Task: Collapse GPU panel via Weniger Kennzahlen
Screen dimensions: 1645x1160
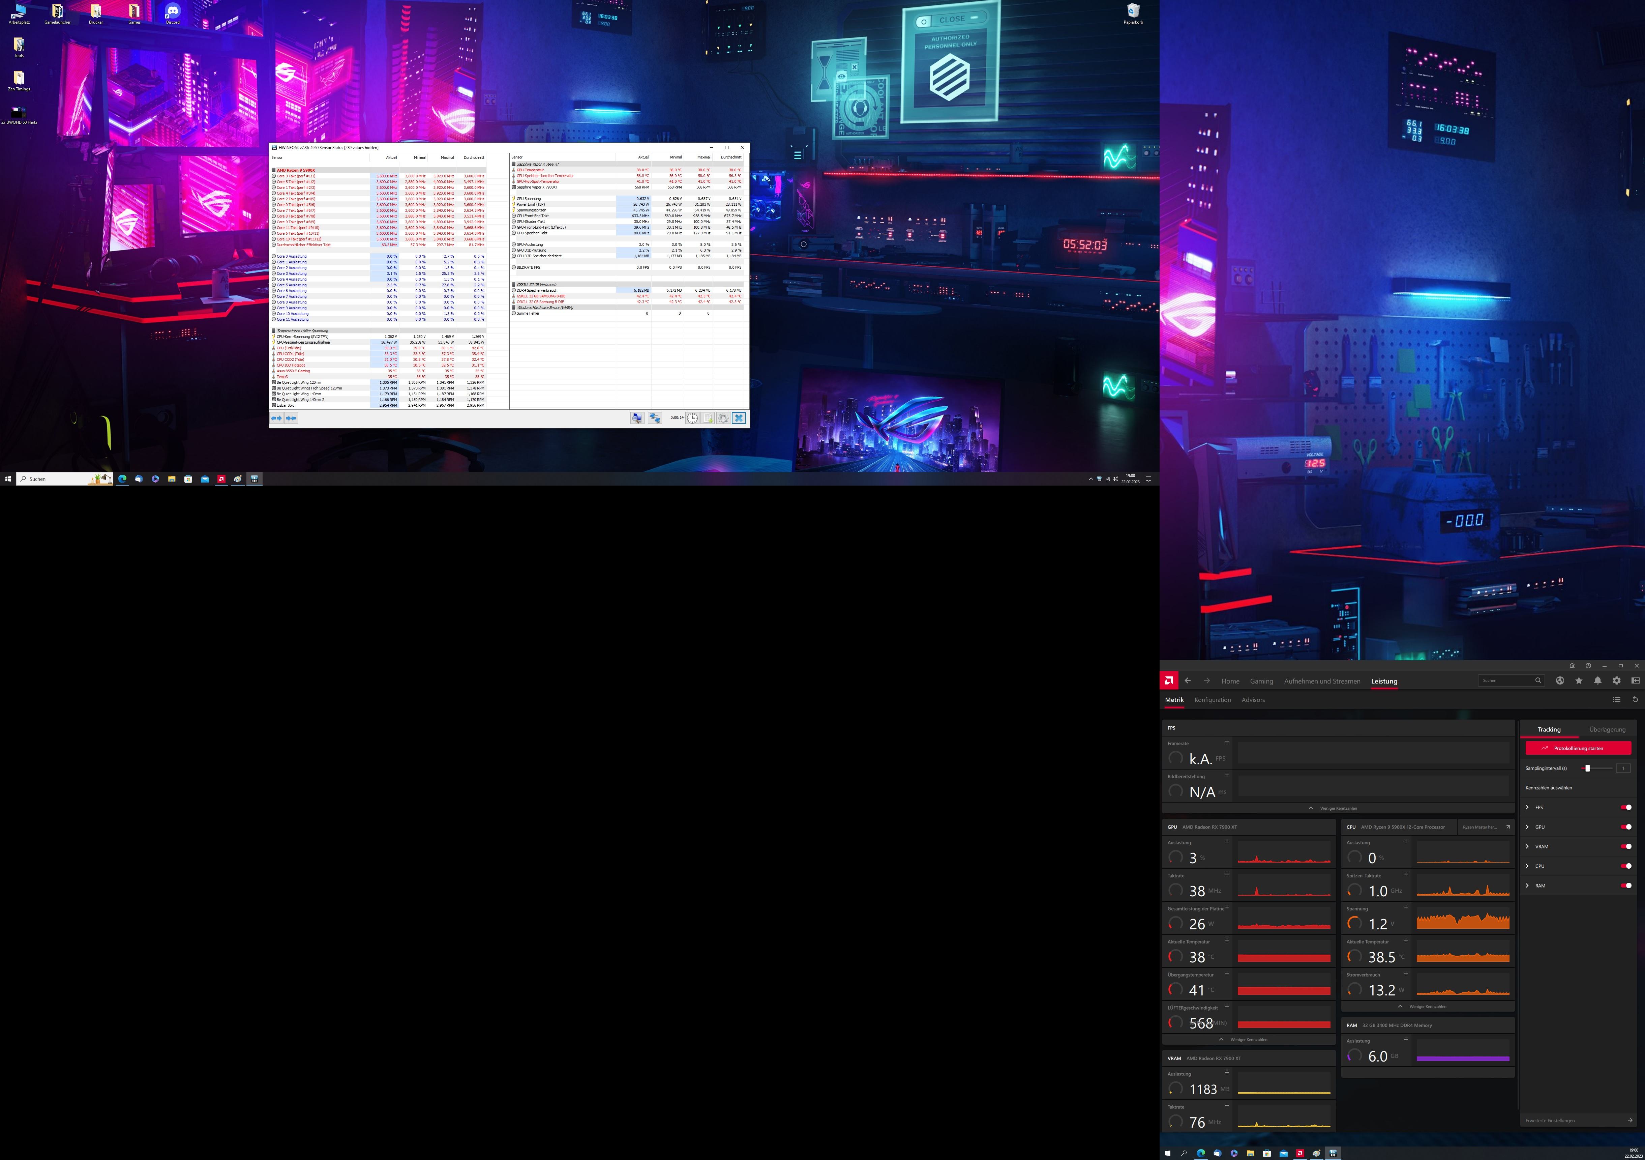Action: pos(1248,1040)
